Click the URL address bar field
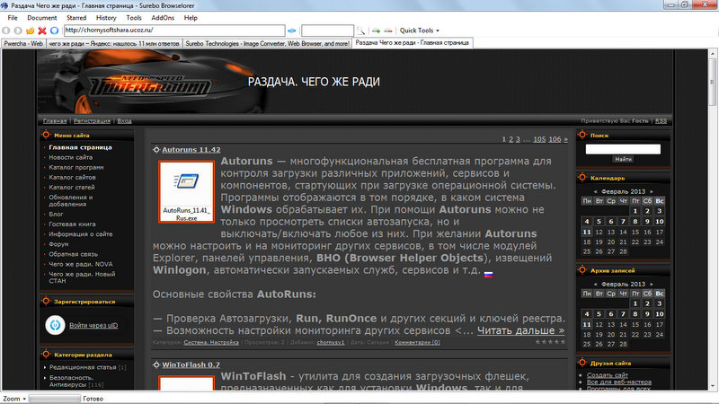 [174, 31]
